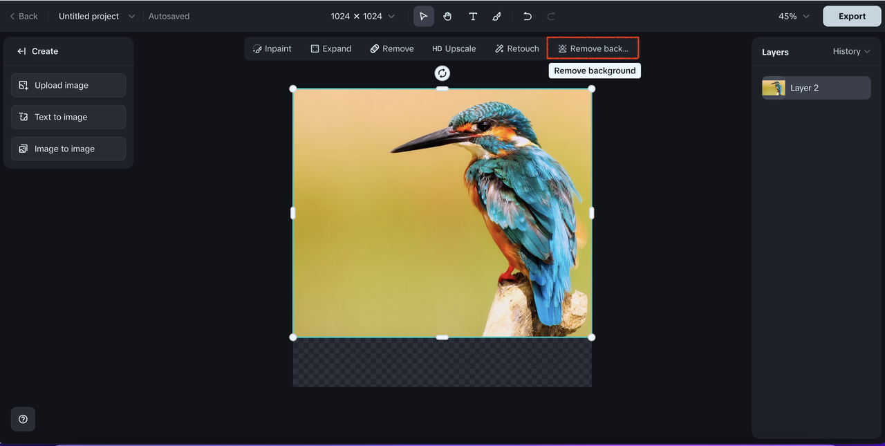Viewport: 885px width, 446px height.
Task: Choose the Retouch tool
Action: coord(517,48)
